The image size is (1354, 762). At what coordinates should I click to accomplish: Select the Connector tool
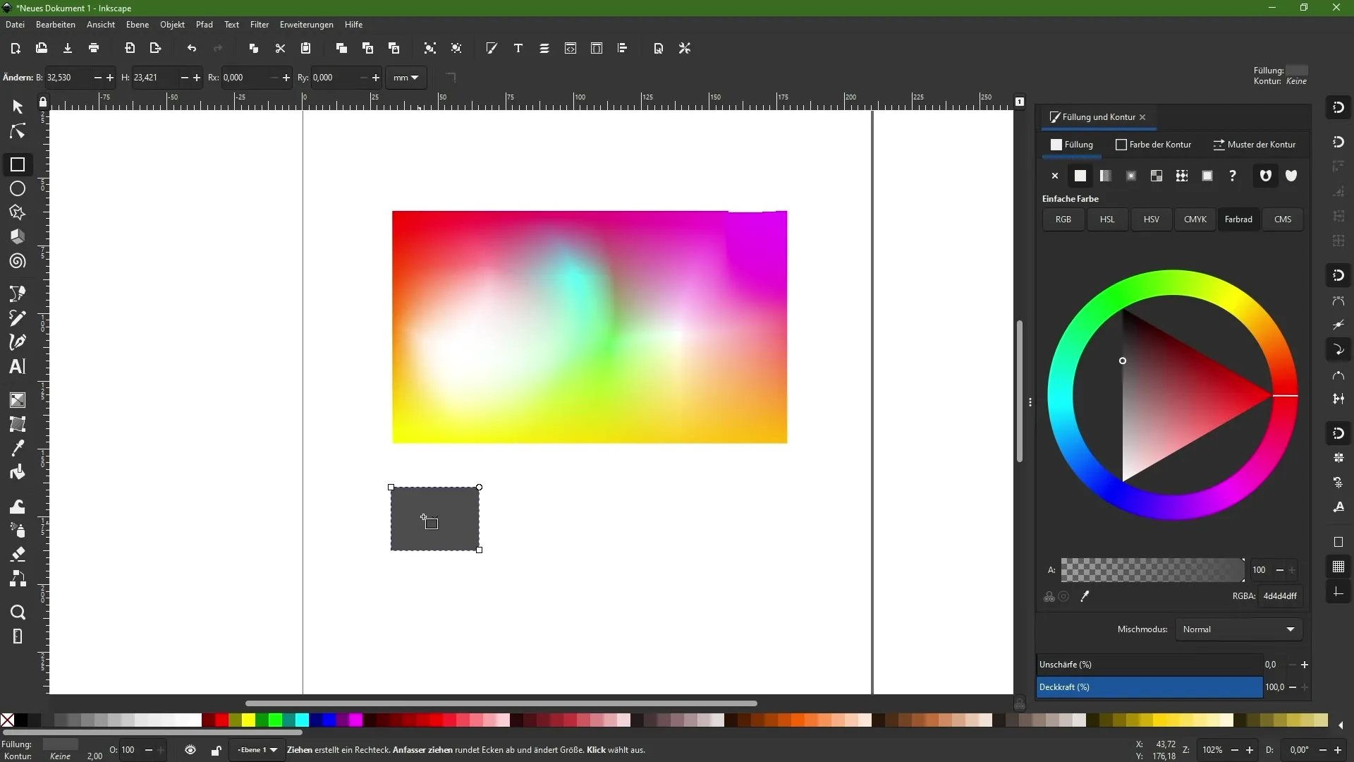point(18,579)
